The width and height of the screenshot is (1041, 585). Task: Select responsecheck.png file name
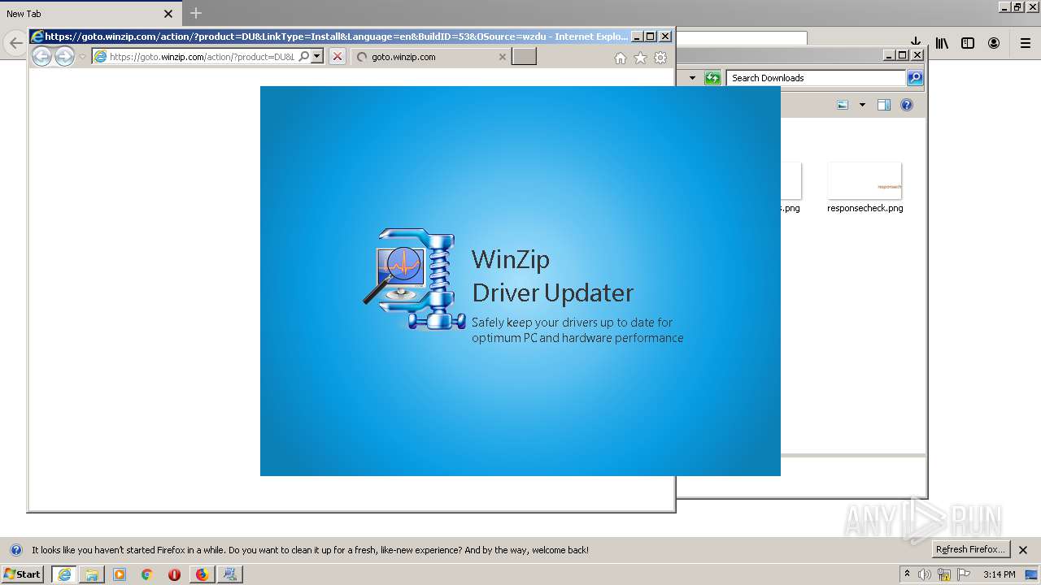865,208
